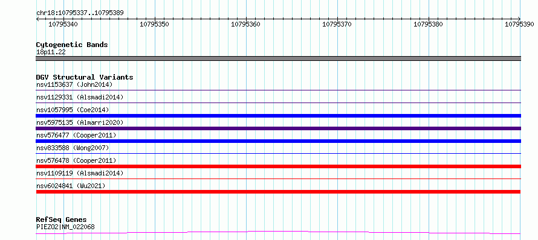
Task: Select variant nsv6024841 (Wu2021) label
Action: (71, 186)
